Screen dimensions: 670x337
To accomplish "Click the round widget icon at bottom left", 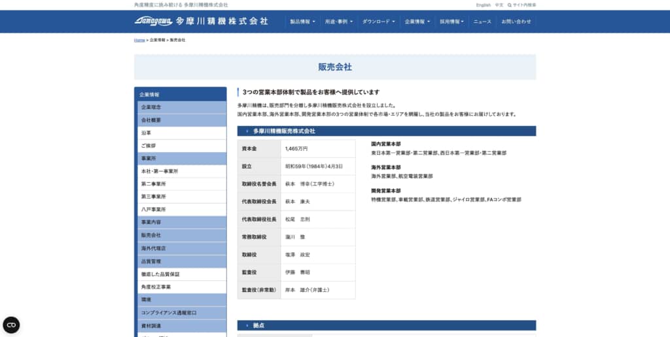I will [x=11, y=325].
